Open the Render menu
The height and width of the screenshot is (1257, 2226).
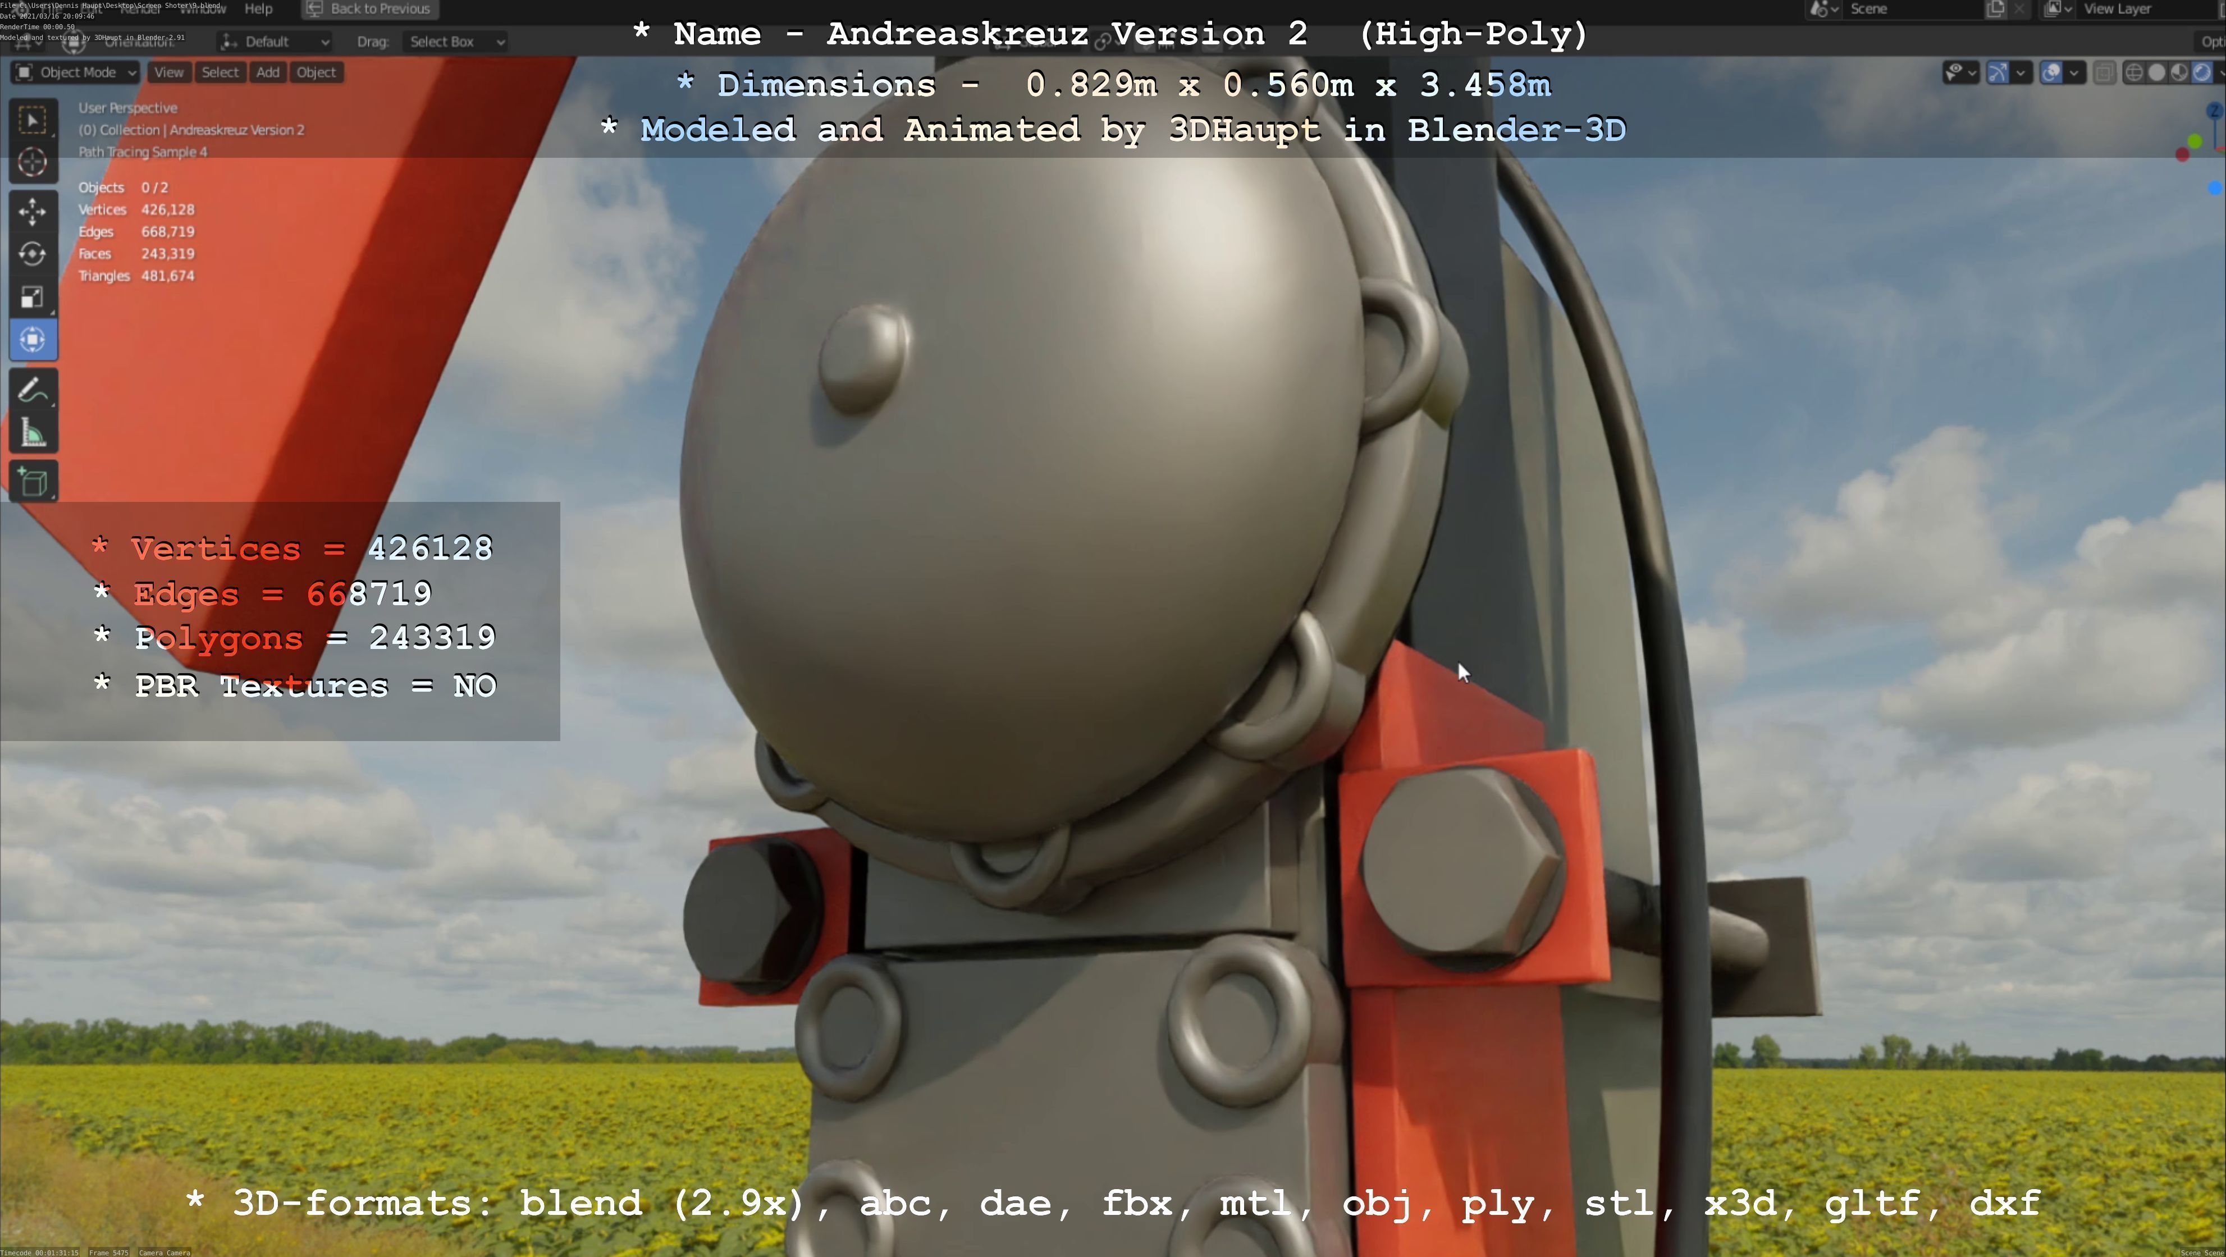140,8
